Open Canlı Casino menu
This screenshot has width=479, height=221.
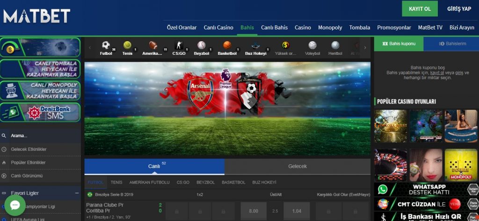click(x=218, y=28)
